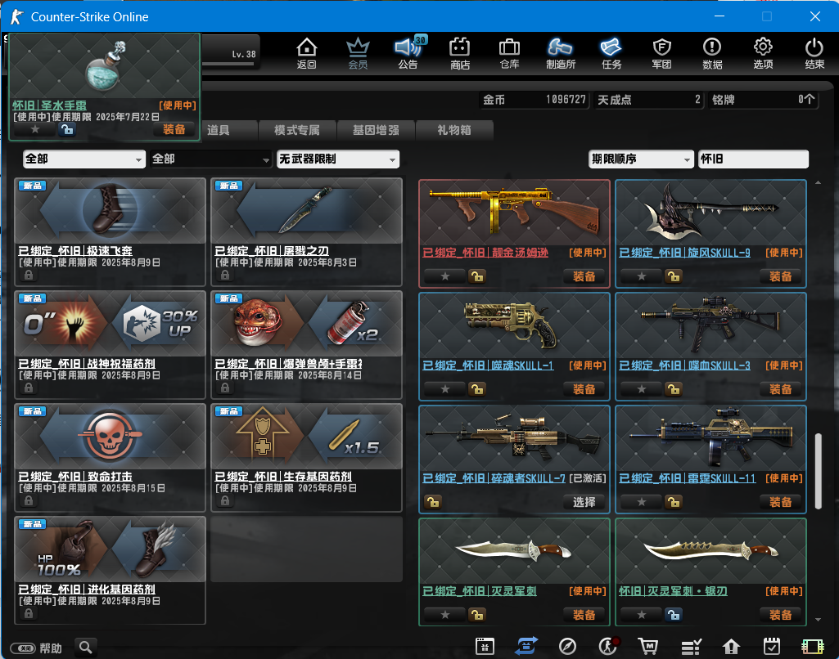Screen dimensions: 839x659
Task: Open the 爆弹兽颅+手雷 item link
Action: (288, 364)
